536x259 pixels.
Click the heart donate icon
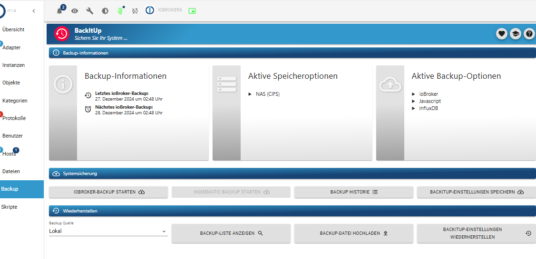(x=501, y=34)
